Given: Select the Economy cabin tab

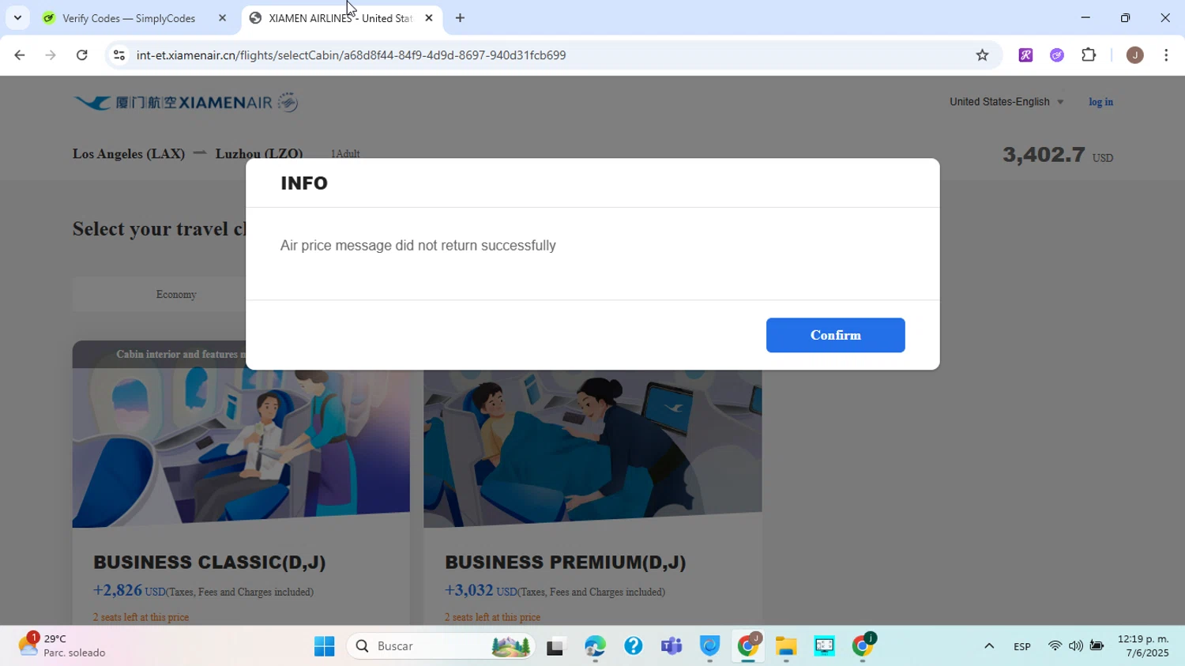Looking at the screenshot, I should [x=176, y=294].
